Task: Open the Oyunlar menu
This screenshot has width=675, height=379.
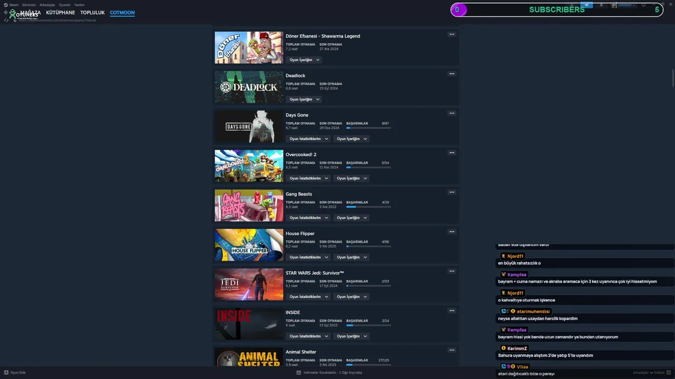Action: click(64, 5)
